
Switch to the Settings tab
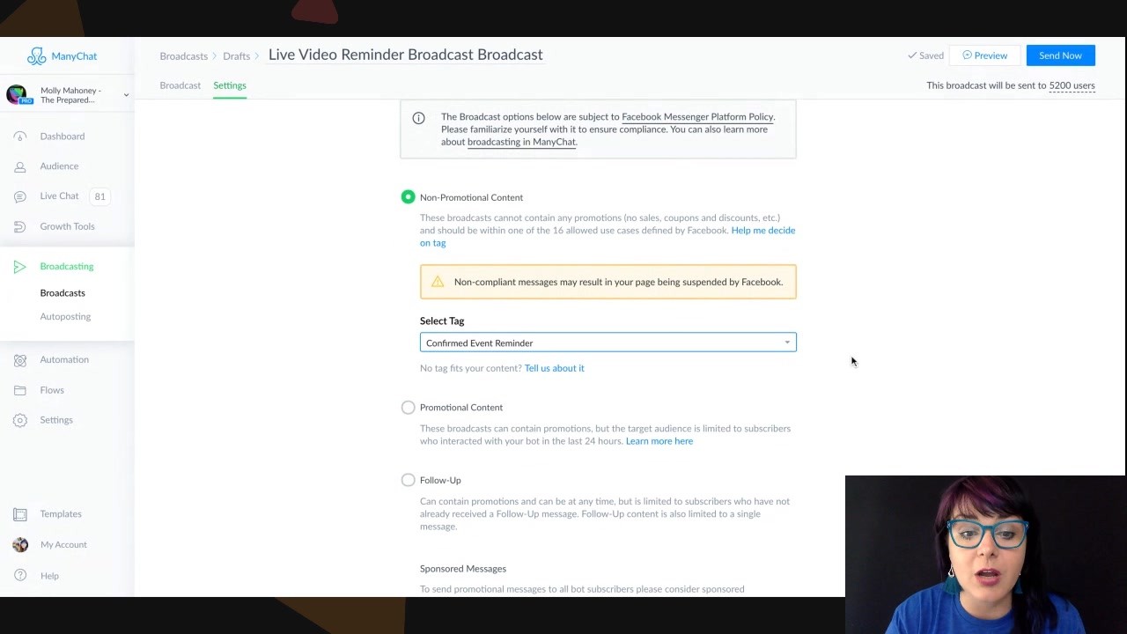(x=230, y=85)
